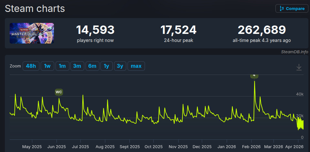310x152 pixels.
Task: Click the 'Sept 2025' axis label
Action: (x=129, y=147)
